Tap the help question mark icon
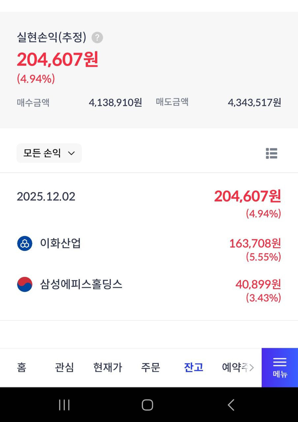 [97, 38]
